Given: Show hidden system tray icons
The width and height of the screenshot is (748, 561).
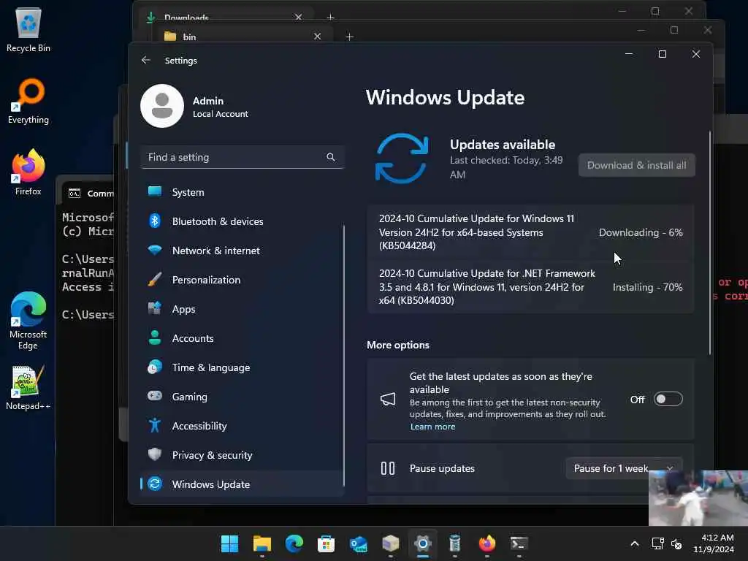Looking at the screenshot, I should coord(635,543).
